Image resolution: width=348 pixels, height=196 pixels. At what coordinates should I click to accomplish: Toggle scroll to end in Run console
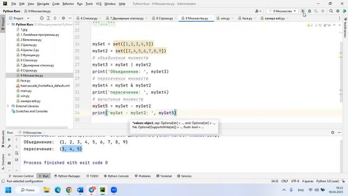coord(16,160)
